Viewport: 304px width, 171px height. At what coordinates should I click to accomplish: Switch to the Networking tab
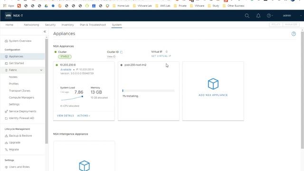pos(31,25)
